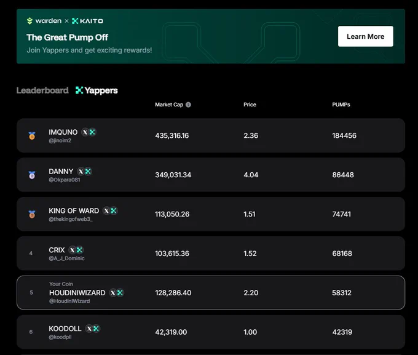418x355 pixels.
Task: Click the @koodpll handle
Action: click(x=60, y=337)
